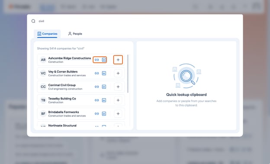Viewport: 270px width, 164px height.
Task: Click the TB avatar of Tesselby Building
Action: (x=43, y=100)
